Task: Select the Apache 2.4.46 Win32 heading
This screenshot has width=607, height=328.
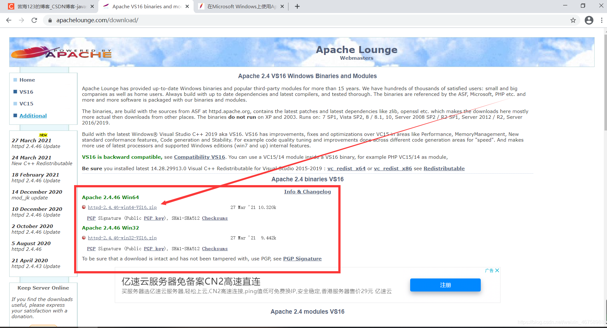Action: 110,228
